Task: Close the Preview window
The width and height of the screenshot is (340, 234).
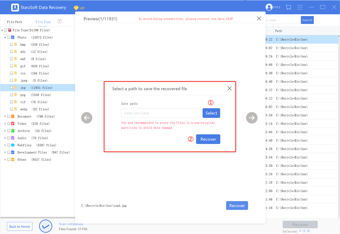Action: coord(259,19)
